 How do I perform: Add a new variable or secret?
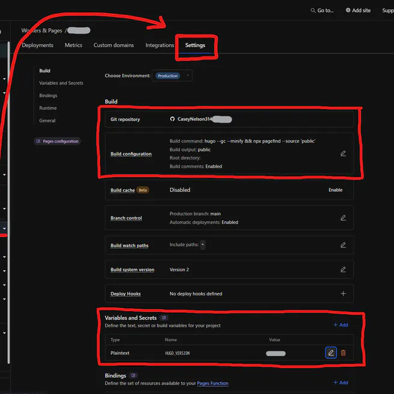(x=340, y=325)
